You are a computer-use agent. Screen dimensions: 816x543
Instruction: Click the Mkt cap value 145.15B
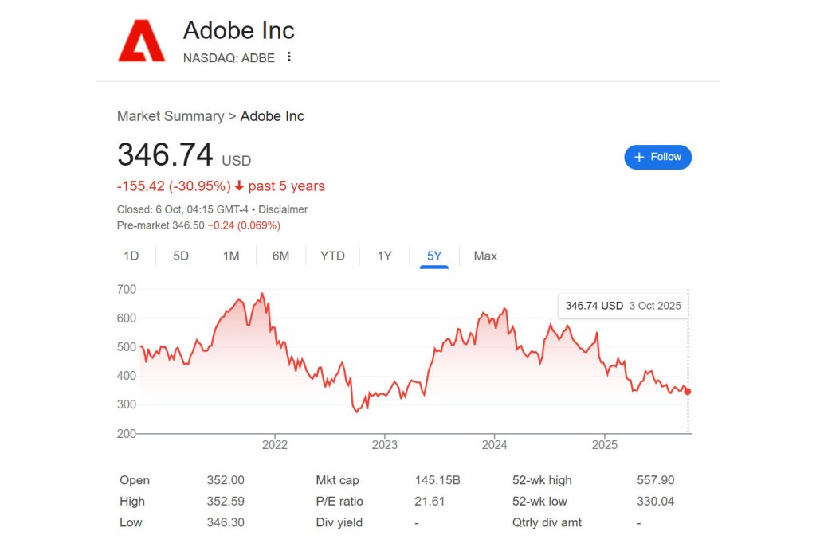pos(437,480)
